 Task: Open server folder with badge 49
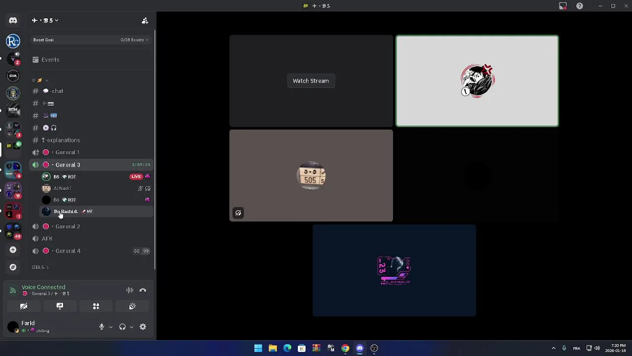click(x=13, y=230)
